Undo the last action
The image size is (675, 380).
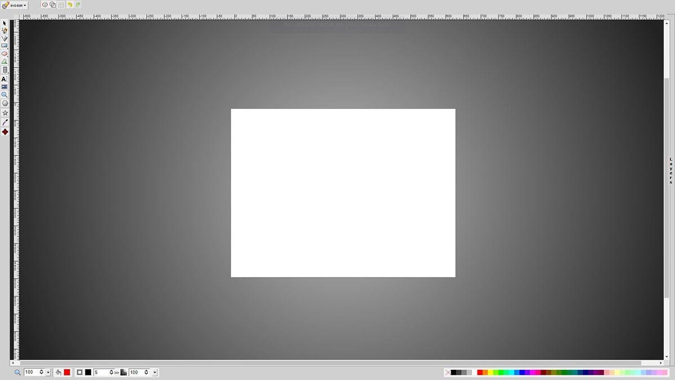tap(70, 5)
